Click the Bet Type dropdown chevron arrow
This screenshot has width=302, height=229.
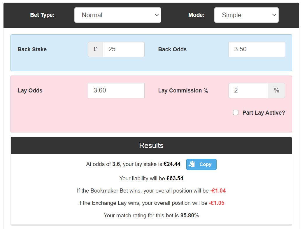tap(157, 15)
